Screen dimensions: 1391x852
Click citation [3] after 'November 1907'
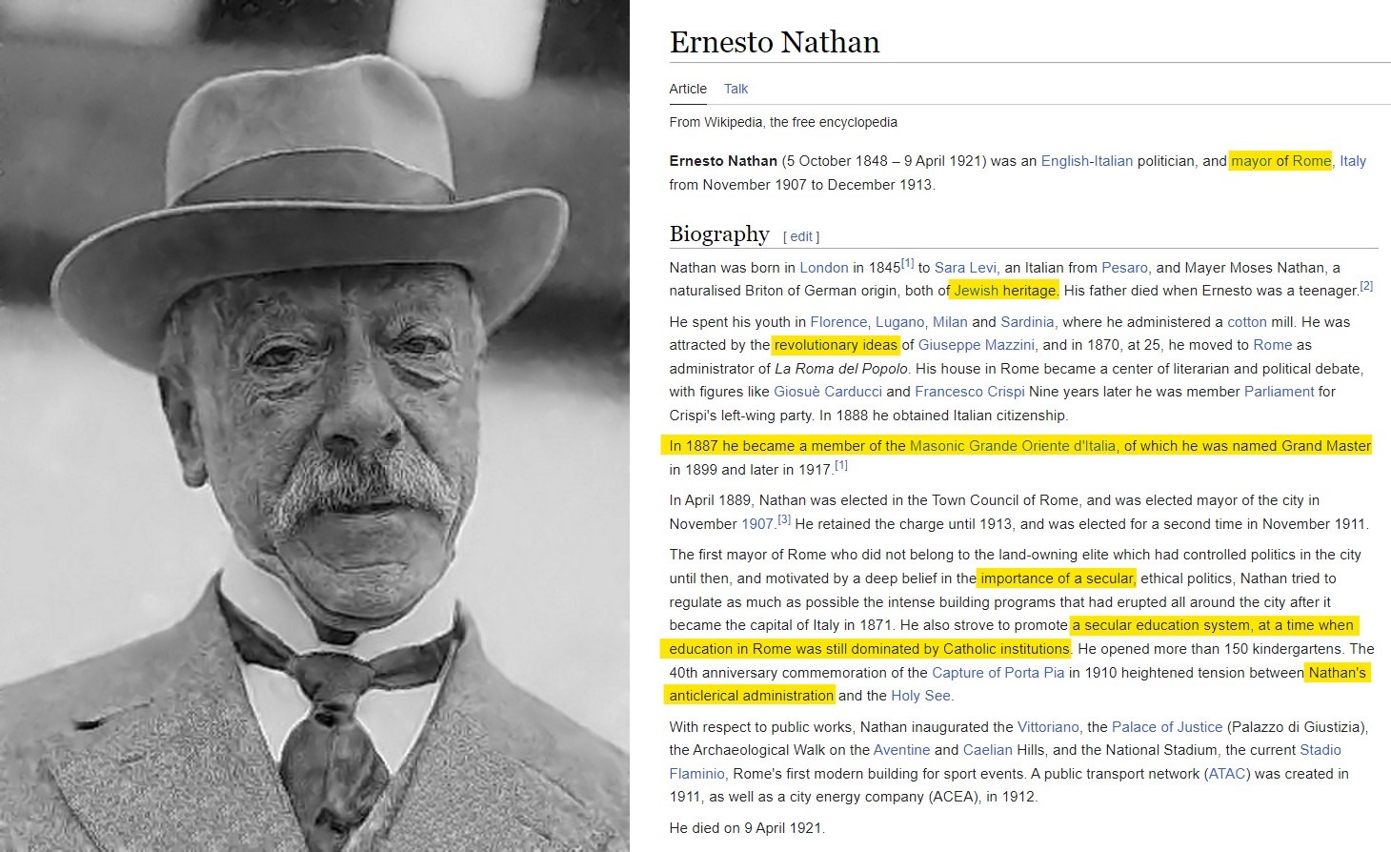pos(784,519)
